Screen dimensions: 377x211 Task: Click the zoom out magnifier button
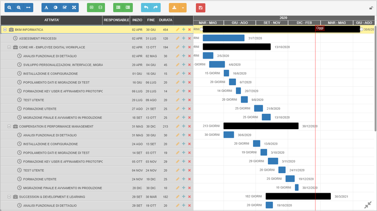click(10, 7)
